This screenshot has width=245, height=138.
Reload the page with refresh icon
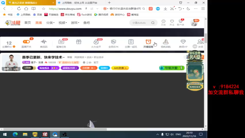[19, 9]
